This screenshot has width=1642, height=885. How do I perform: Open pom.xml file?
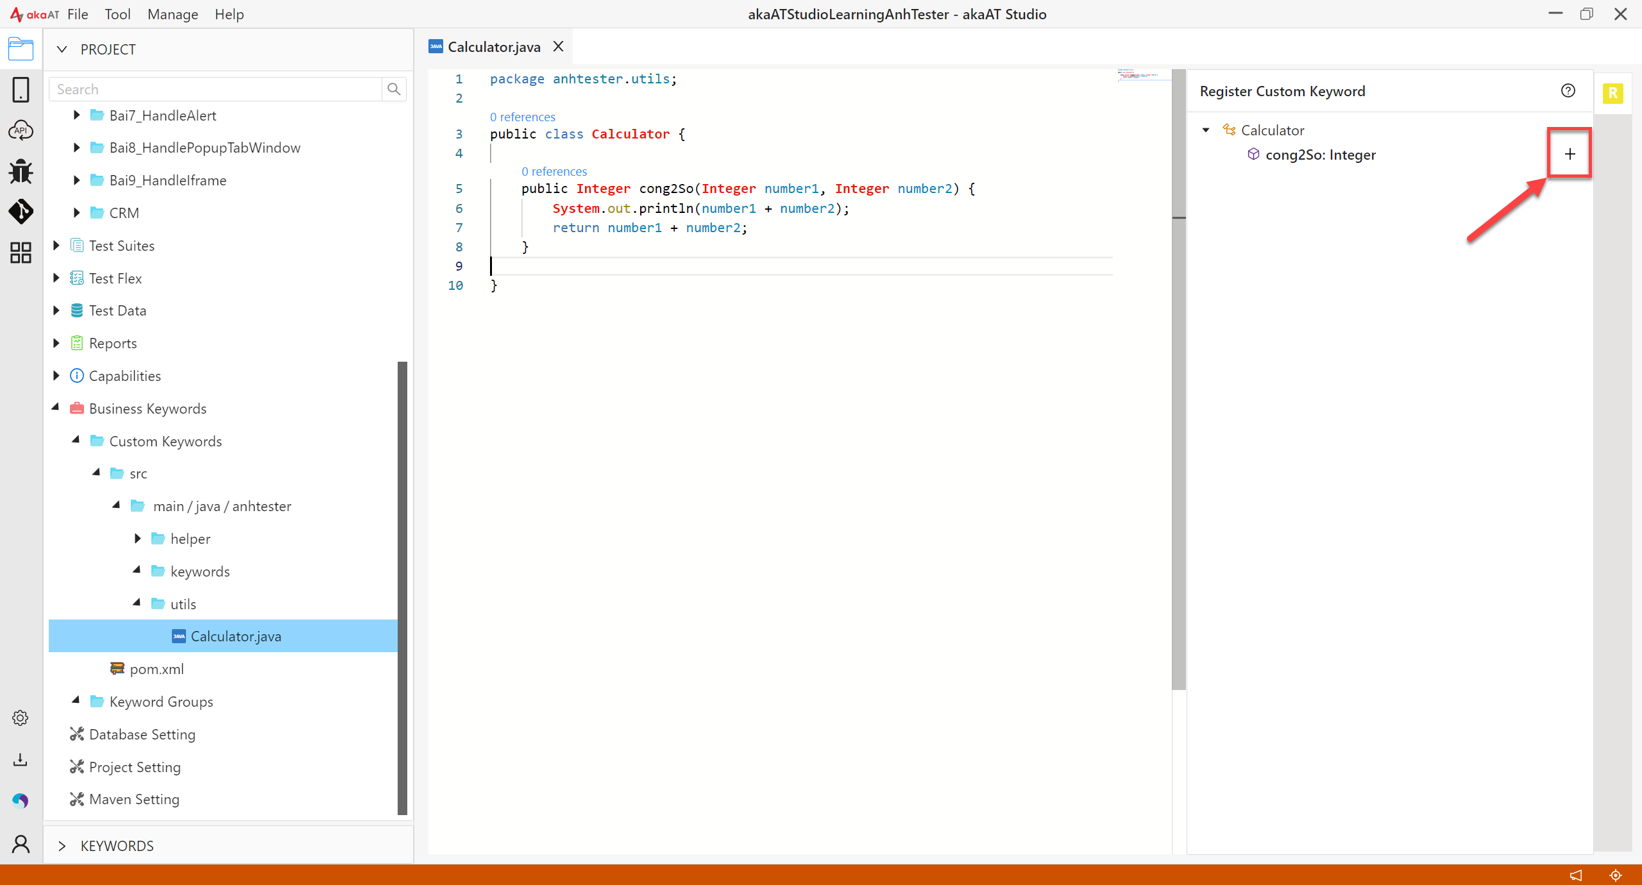tap(157, 669)
